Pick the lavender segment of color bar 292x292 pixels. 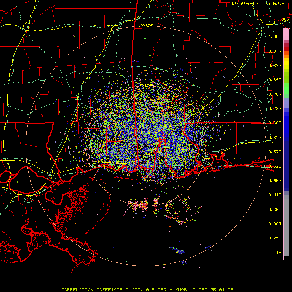coord(286,103)
